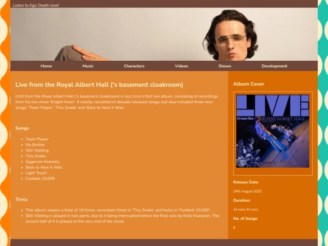
Task: Click the 'Back to How it Was' song
Action: [x=44, y=168]
